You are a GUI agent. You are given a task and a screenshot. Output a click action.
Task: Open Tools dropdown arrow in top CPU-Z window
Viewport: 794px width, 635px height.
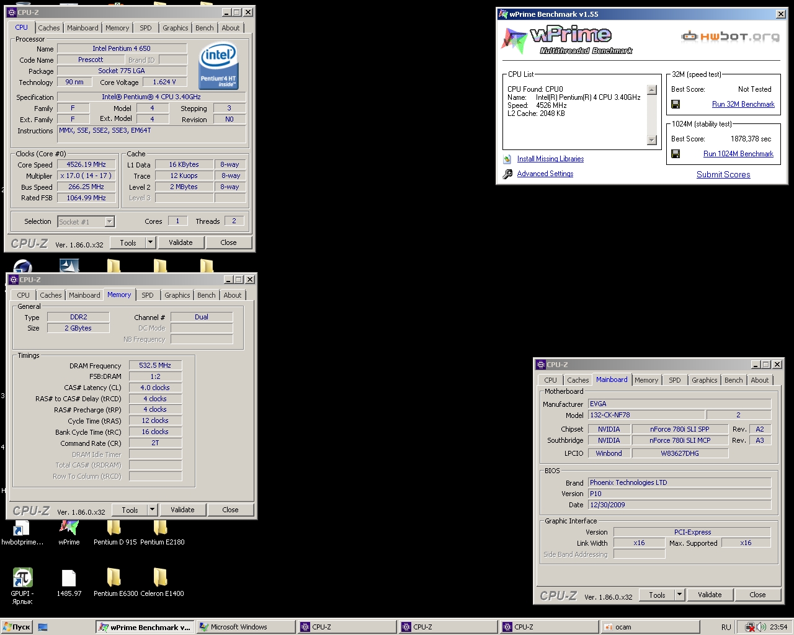(x=150, y=242)
